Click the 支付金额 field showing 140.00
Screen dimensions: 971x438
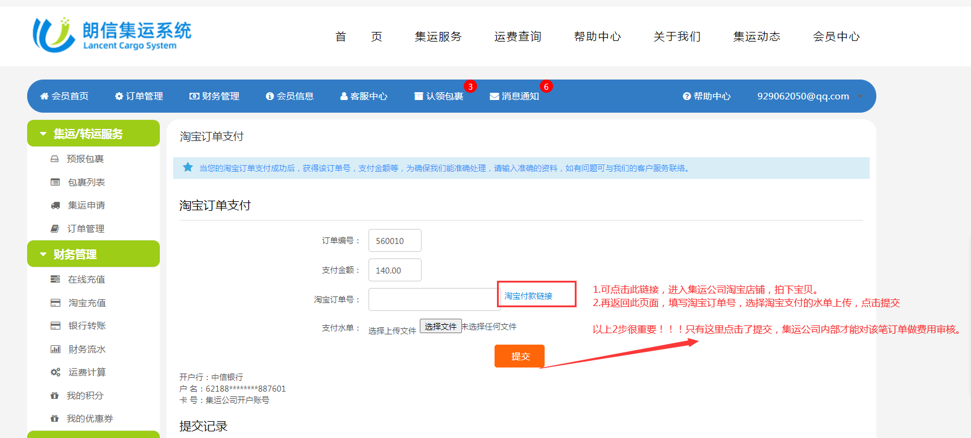(x=394, y=271)
